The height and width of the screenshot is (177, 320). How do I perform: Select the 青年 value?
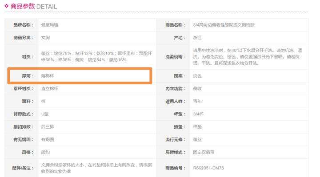coord(197,101)
